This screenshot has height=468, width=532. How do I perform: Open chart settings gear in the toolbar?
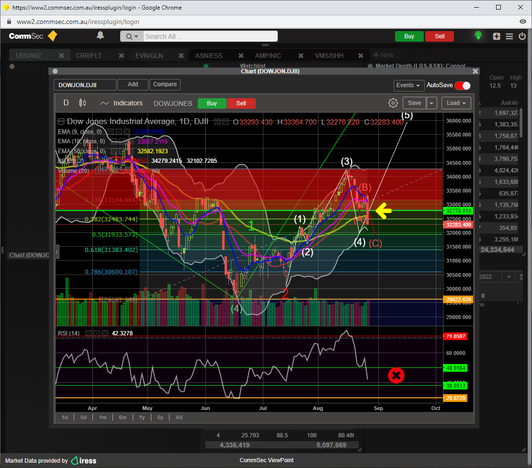[393, 103]
